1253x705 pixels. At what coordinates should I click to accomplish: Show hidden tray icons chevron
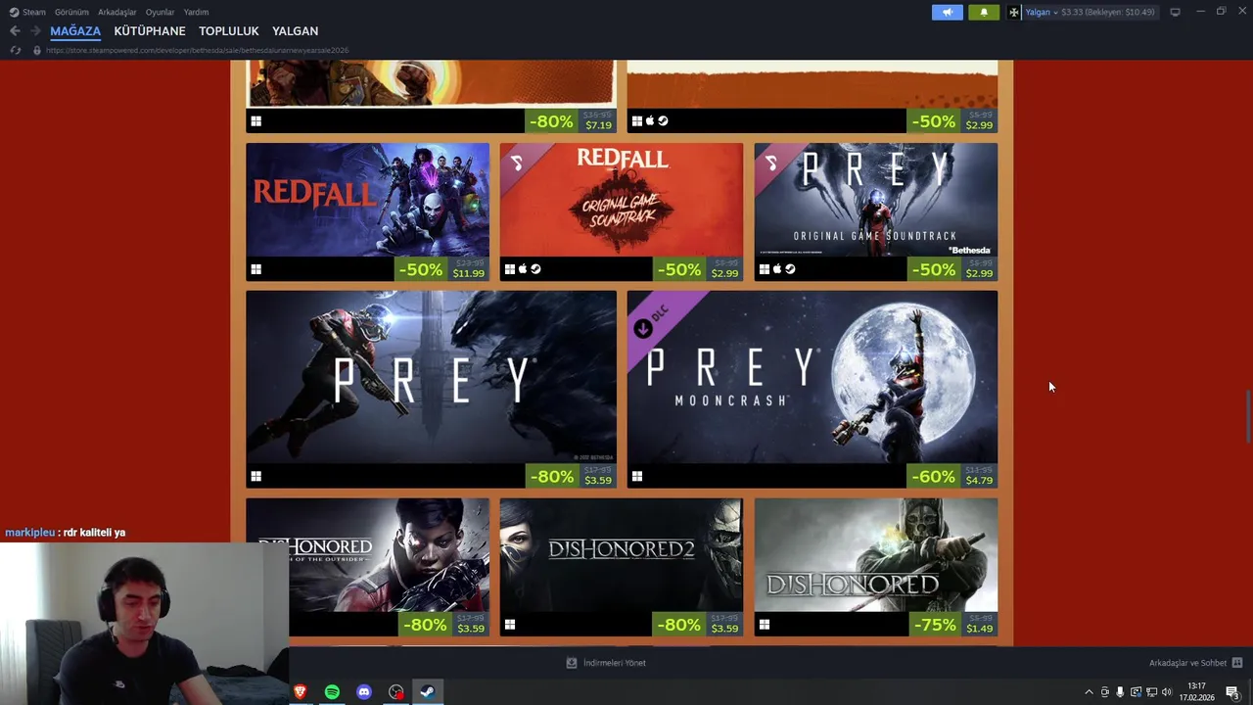pyautogui.click(x=1089, y=692)
